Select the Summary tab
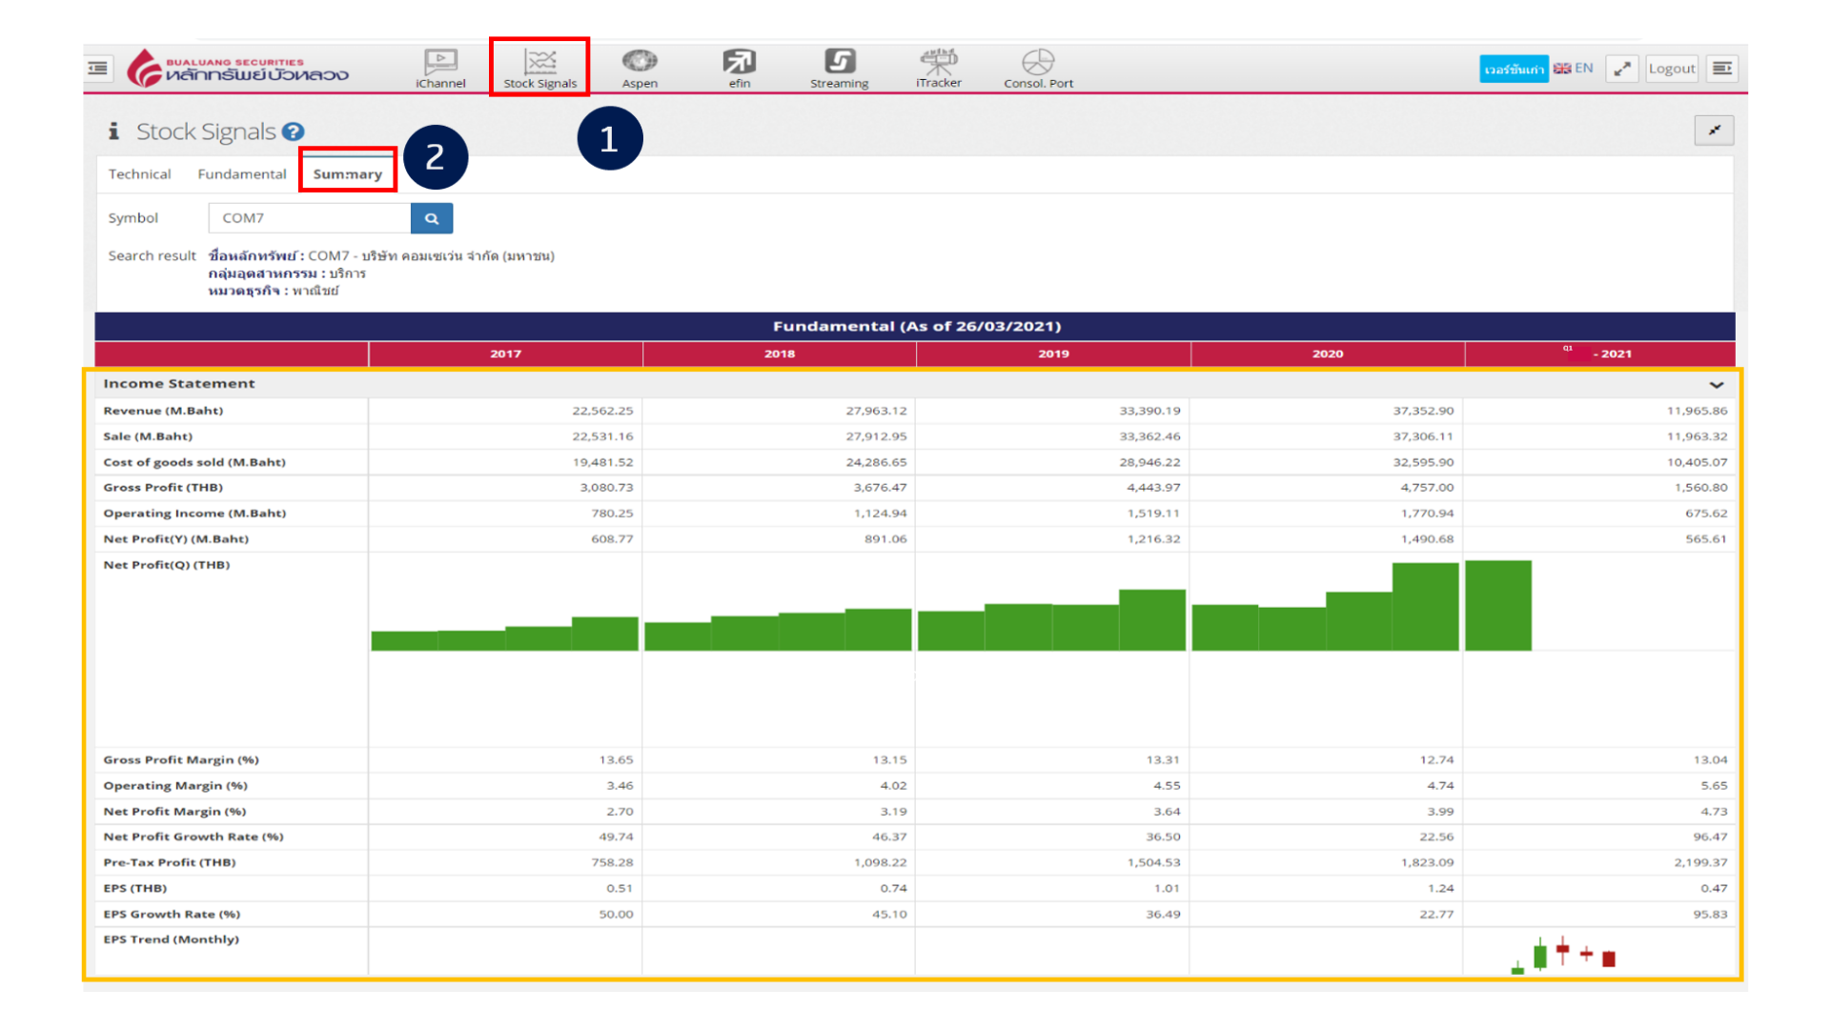1830x1029 pixels. pos(347,173)
